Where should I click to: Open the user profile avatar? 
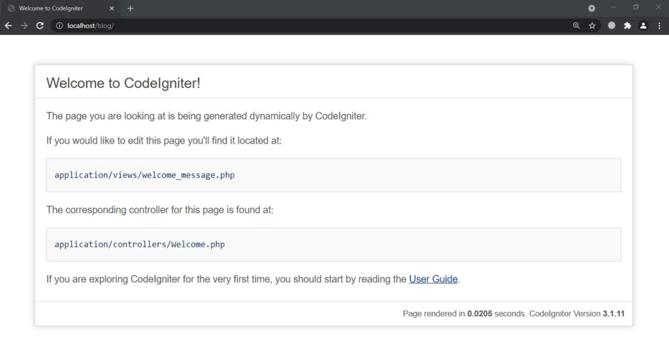coord(643,25)
